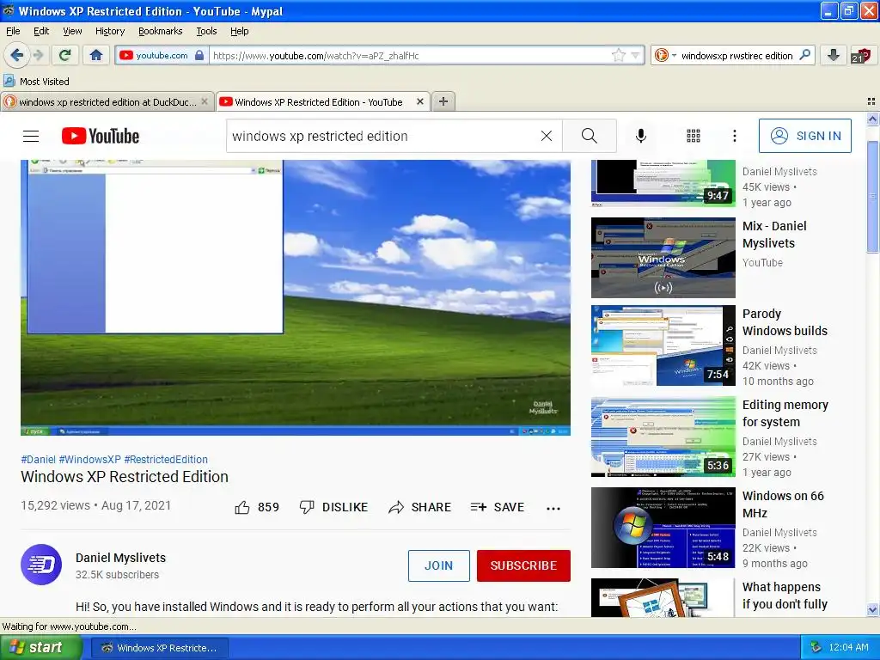The width and height of the screenshot is (880, 660).
Task: Click the taskbar clock showing 12:04 AM
Action: (x=848, y=648)
